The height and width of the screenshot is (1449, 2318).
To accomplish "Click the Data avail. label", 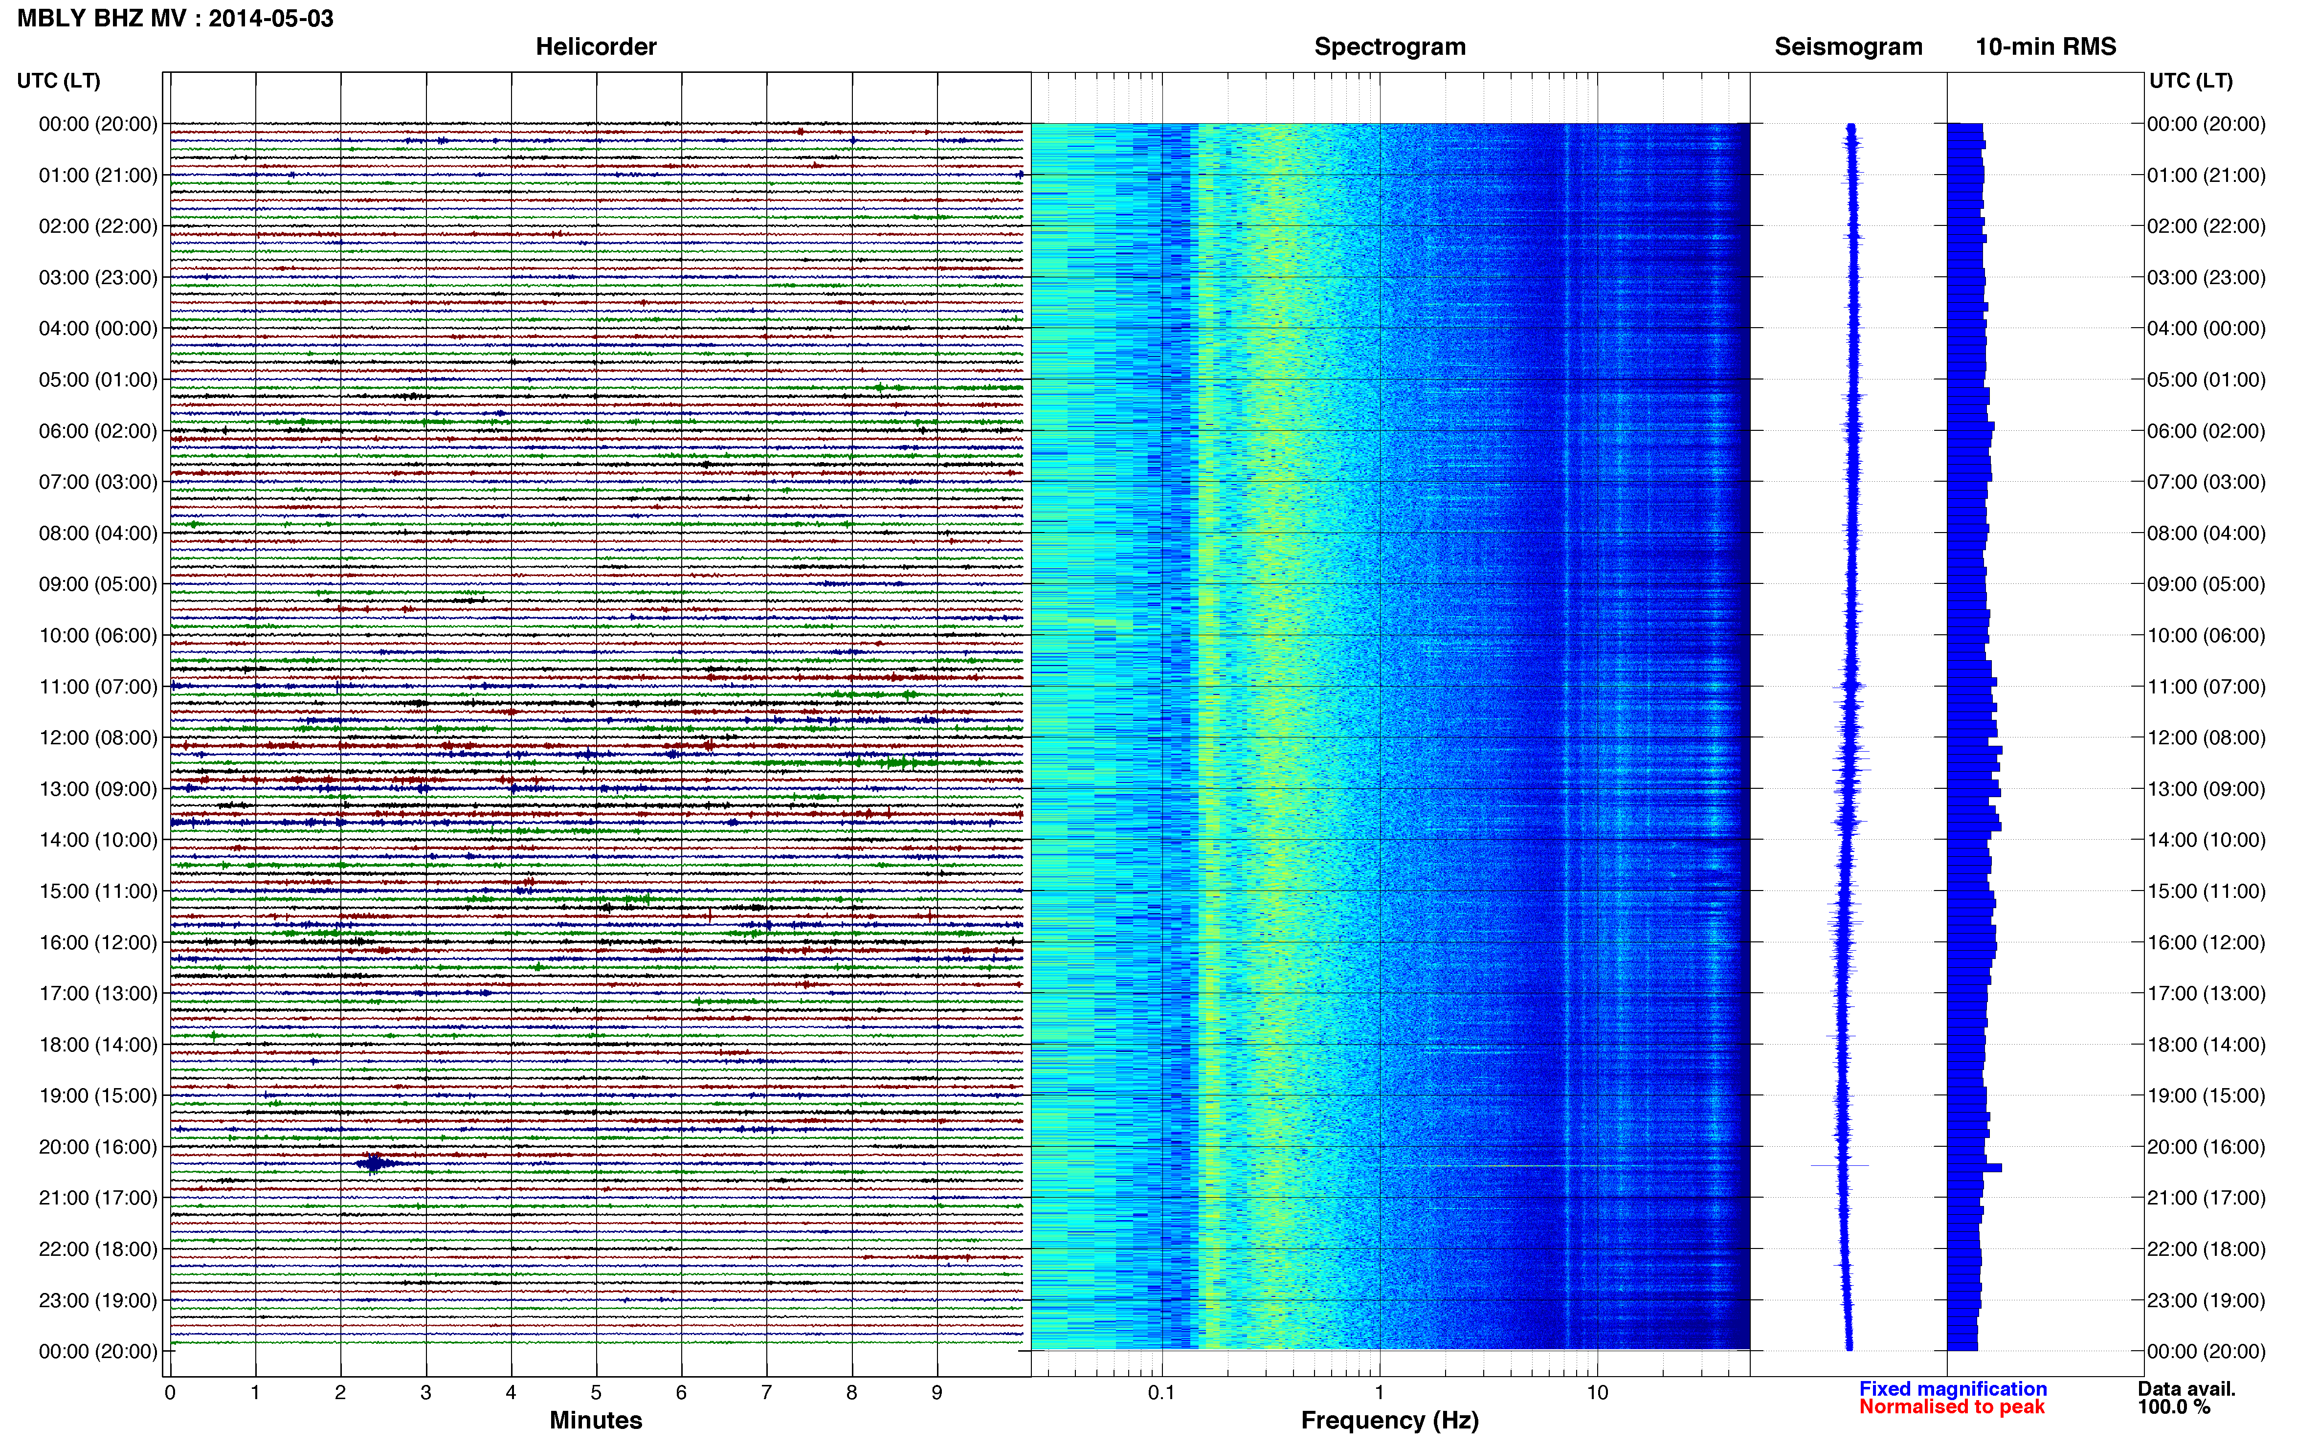I will click(2187, 1389).
